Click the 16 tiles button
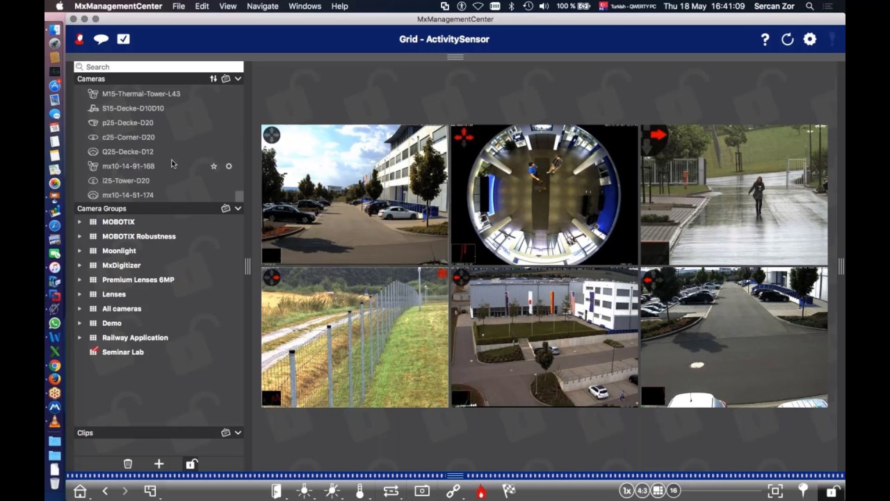Viewport: 890px width, 501px height. 674,491
